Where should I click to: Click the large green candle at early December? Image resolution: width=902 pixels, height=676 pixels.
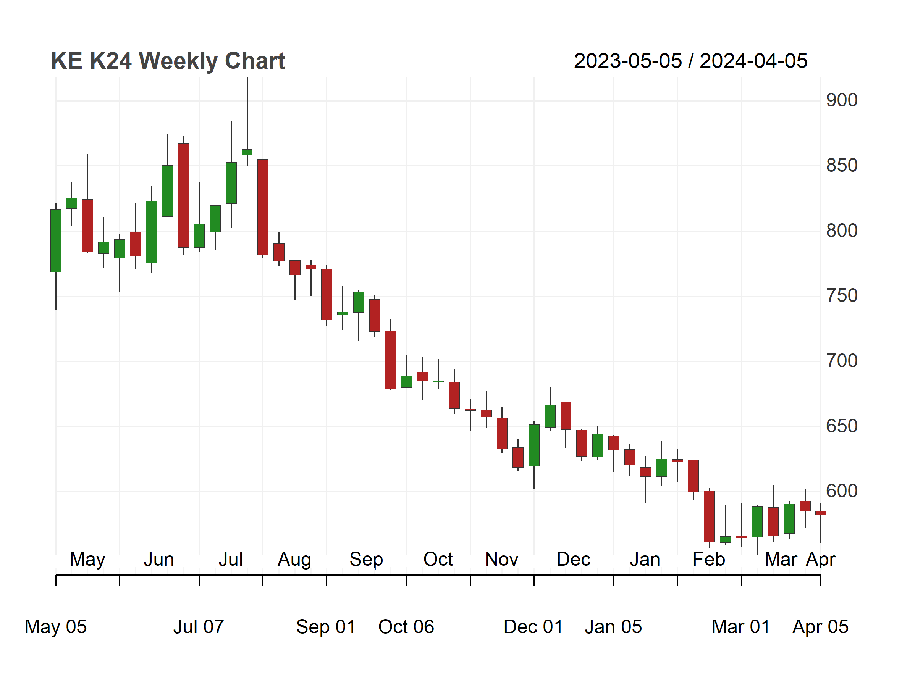tap(534, 445)
